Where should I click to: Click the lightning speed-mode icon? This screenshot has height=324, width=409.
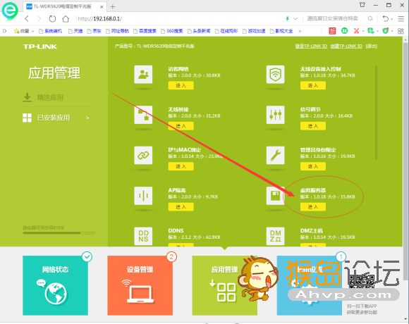pos(288,18)
